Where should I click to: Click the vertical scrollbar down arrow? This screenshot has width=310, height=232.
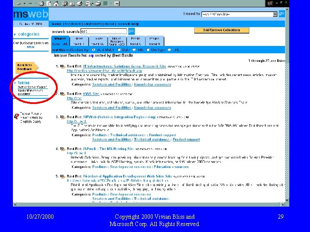287,201
